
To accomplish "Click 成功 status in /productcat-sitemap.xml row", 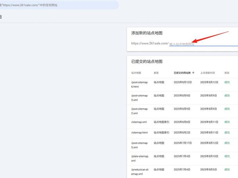I will [227, 169].
